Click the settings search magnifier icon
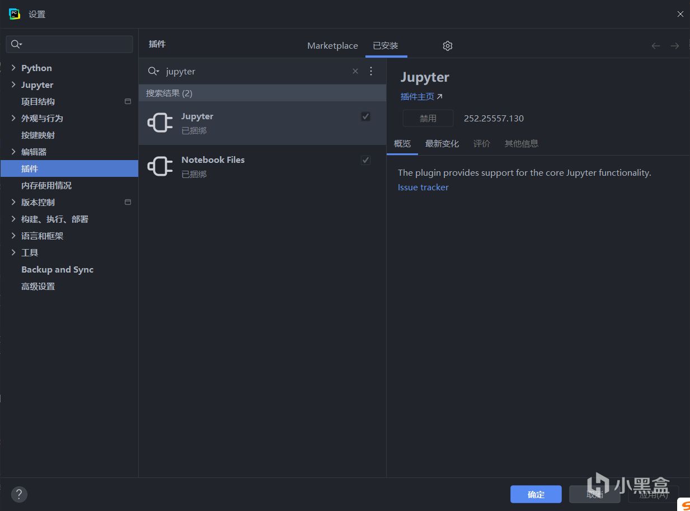The height and width of the screenshot is (511, 690). (17, 44)
